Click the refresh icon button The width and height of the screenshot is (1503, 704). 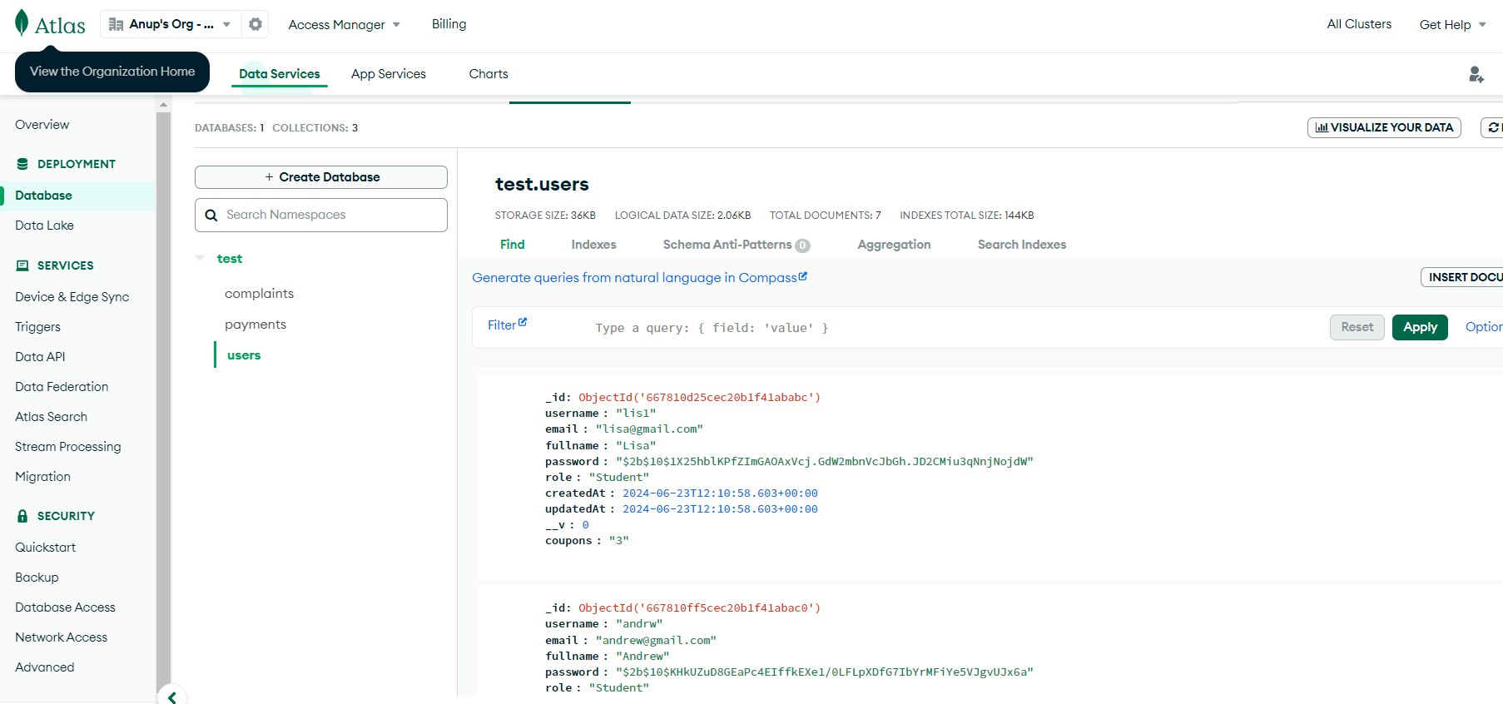point(1493,127)
